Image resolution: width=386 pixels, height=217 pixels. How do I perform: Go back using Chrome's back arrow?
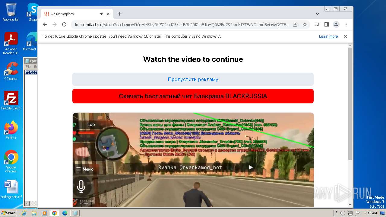coord(45,24)
